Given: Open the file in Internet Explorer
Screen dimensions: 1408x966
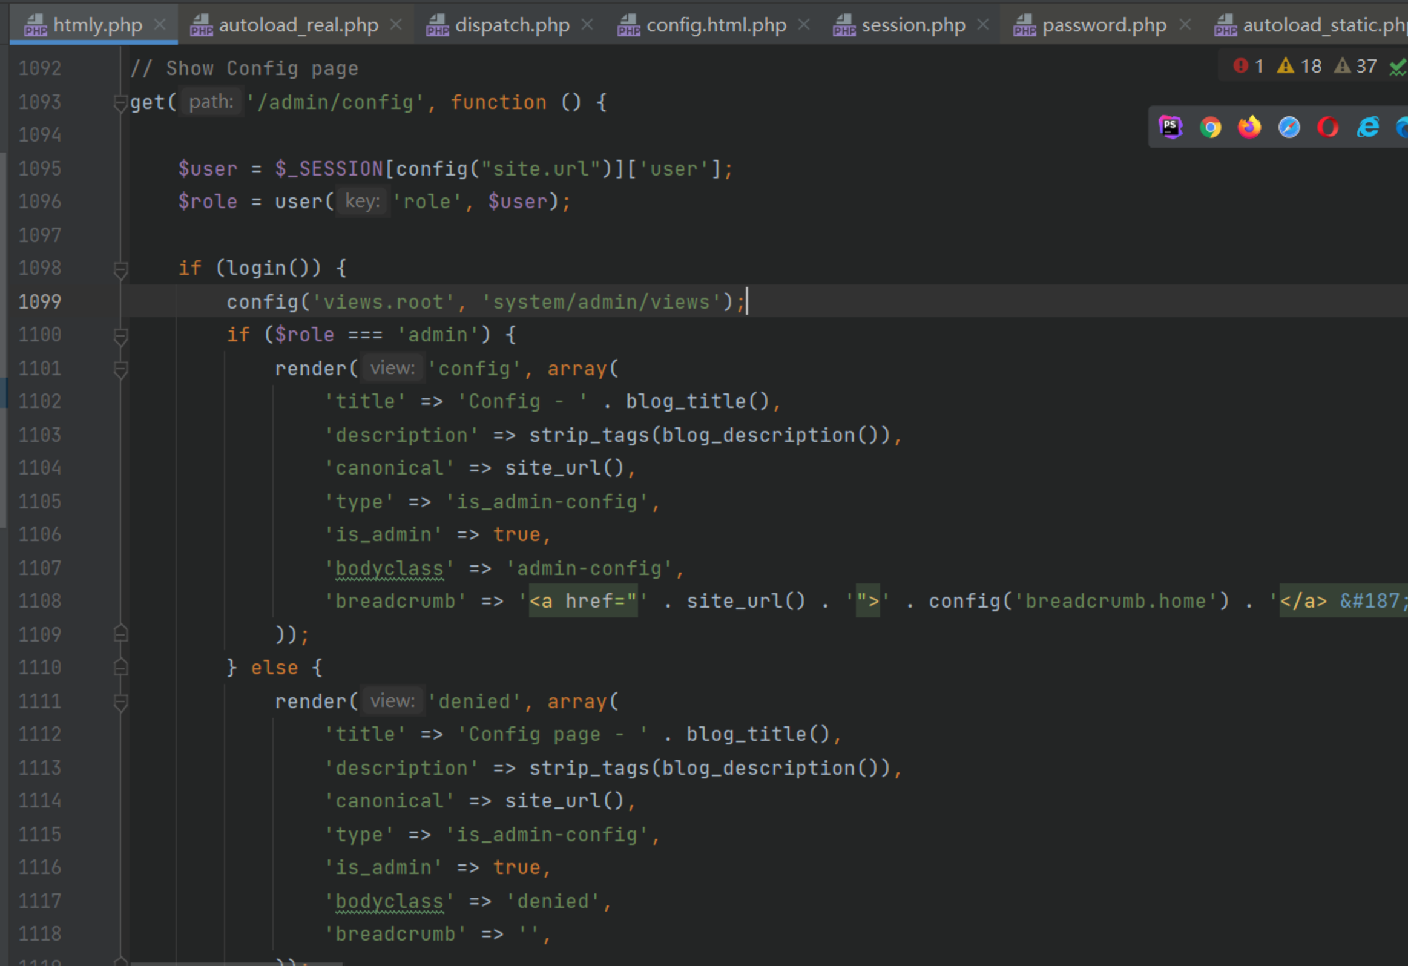Looking at the screenshot, I should point(1367,127).
